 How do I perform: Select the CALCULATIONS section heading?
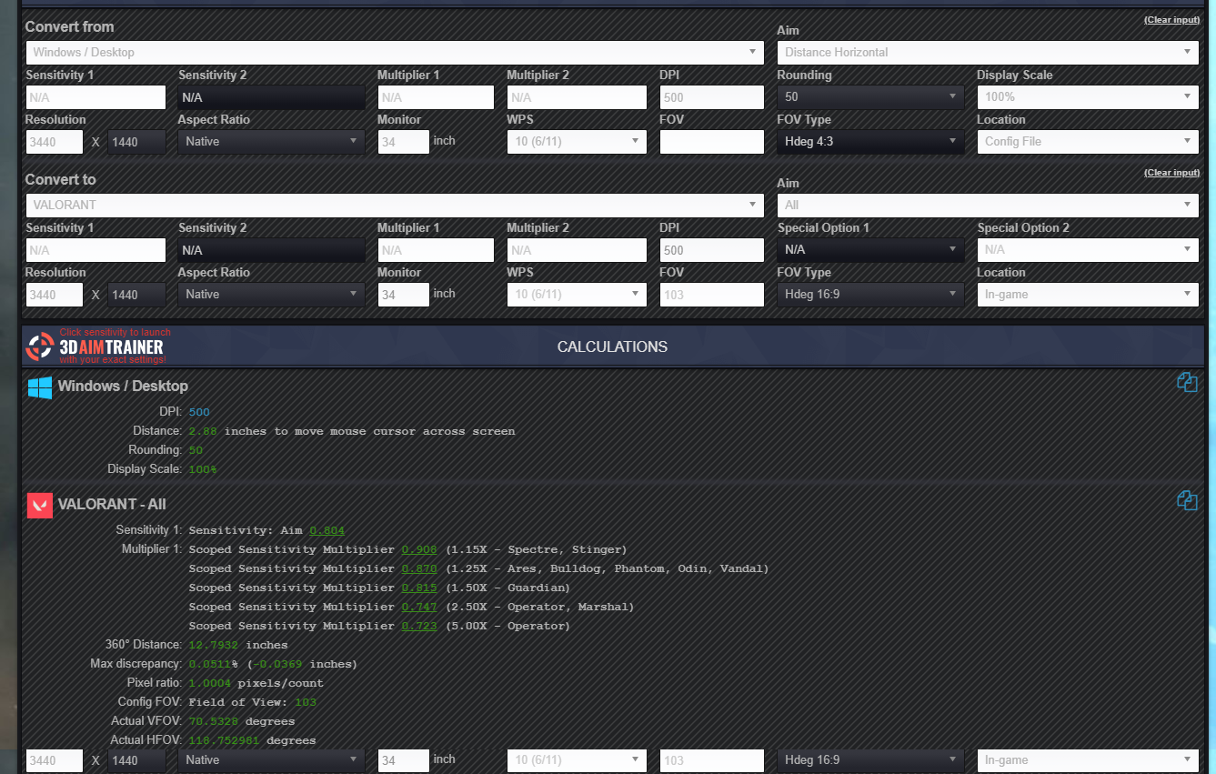612,347
